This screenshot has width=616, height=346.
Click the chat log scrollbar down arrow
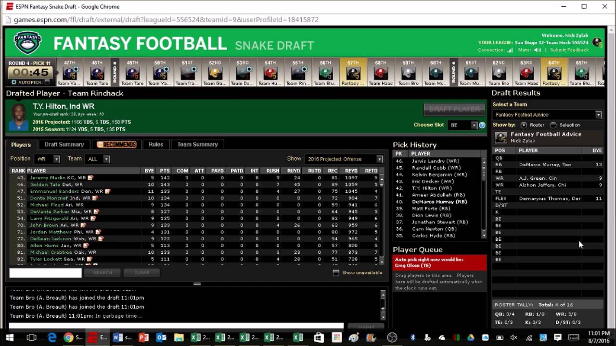point(383,317)
